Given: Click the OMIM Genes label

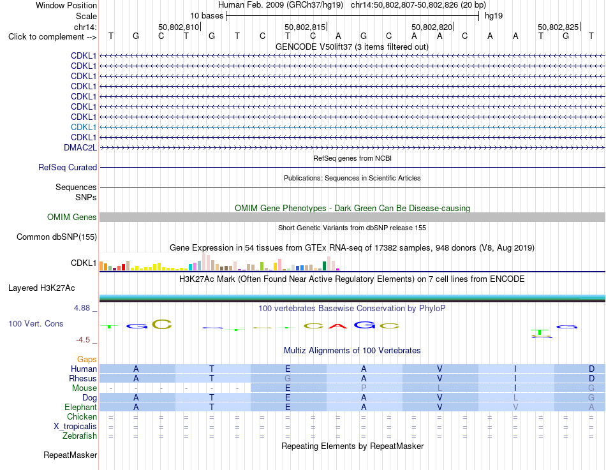Looking at the screenshot, I should 72,217.
